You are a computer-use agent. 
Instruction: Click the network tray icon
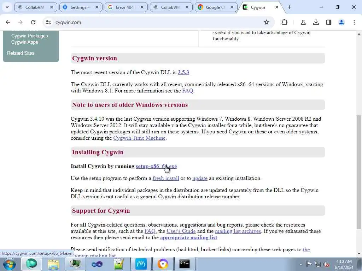pos(318,264)
